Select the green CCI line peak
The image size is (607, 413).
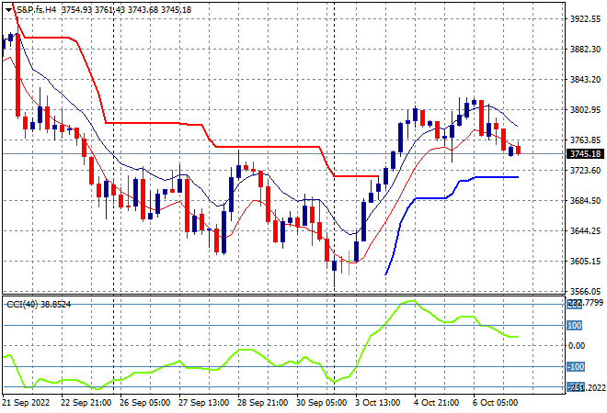coord(410,301)
